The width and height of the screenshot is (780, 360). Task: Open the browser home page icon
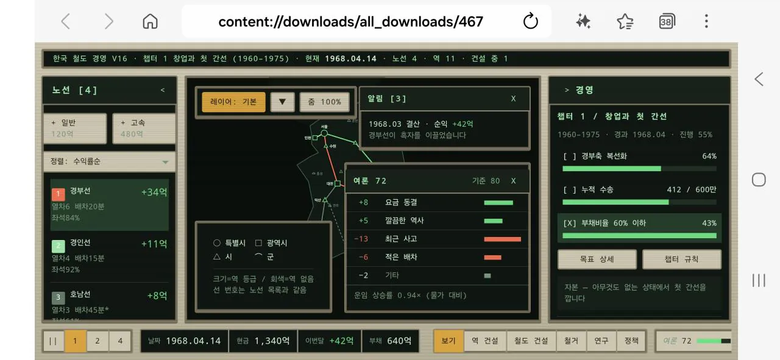point(150,21)
